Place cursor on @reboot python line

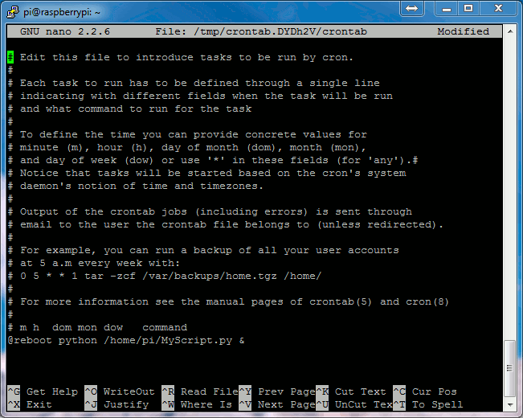[x=126, y=341]
